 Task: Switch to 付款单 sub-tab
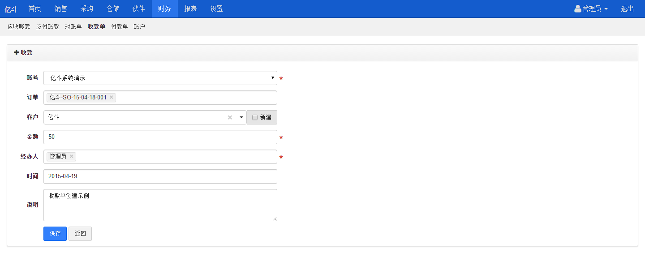[x=119, y=27]
